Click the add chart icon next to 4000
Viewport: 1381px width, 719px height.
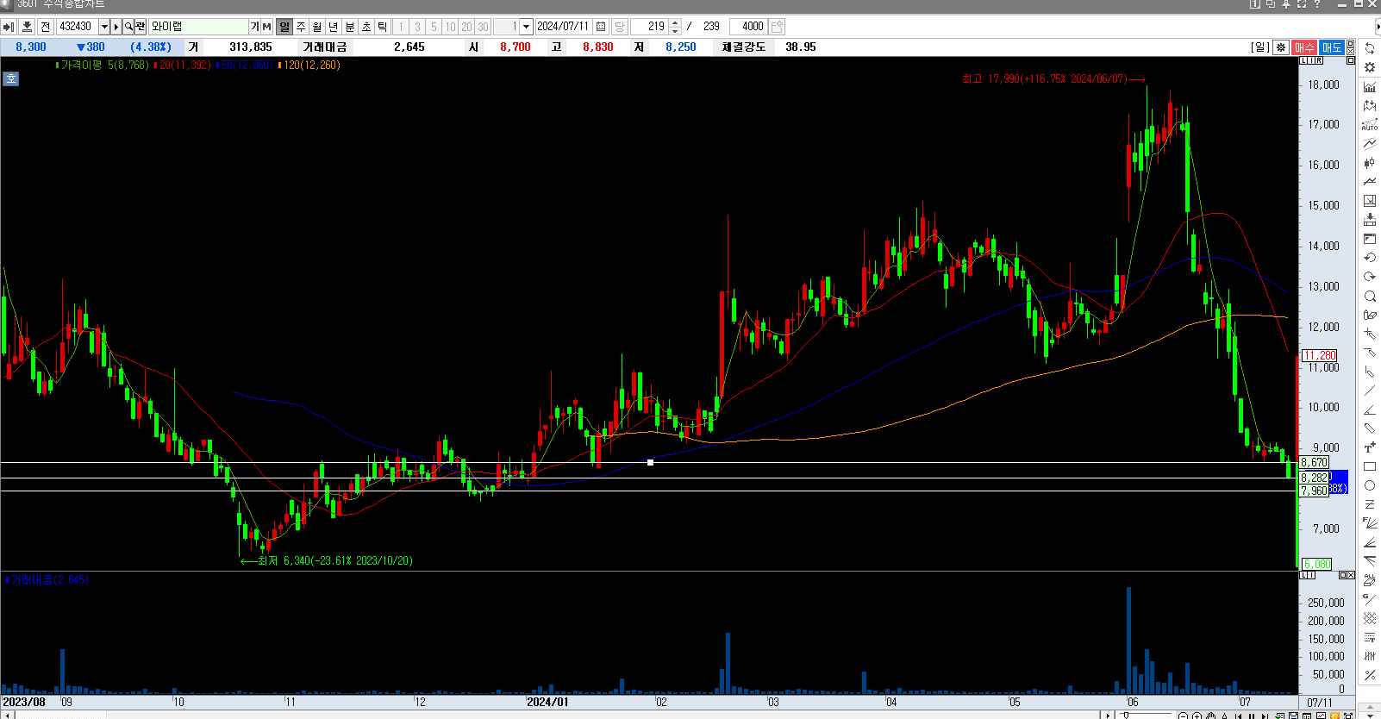[x=777, y=27]
